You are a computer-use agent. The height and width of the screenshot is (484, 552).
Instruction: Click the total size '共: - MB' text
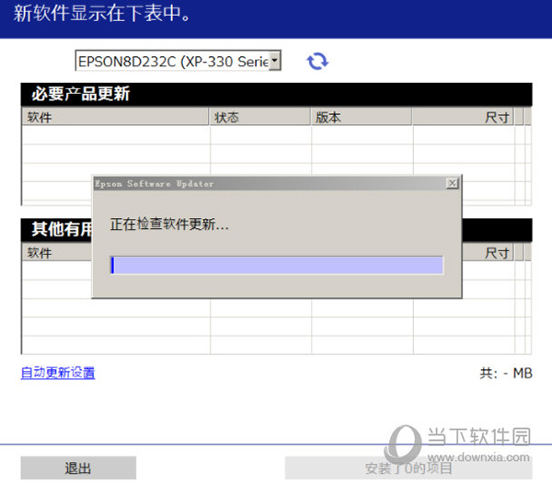[x=506, y=373]
